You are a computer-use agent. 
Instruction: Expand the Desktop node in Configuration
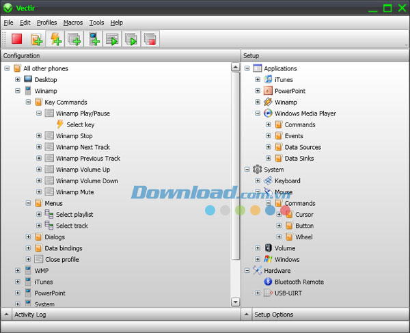pyautogui.click(x=18, y=80)
